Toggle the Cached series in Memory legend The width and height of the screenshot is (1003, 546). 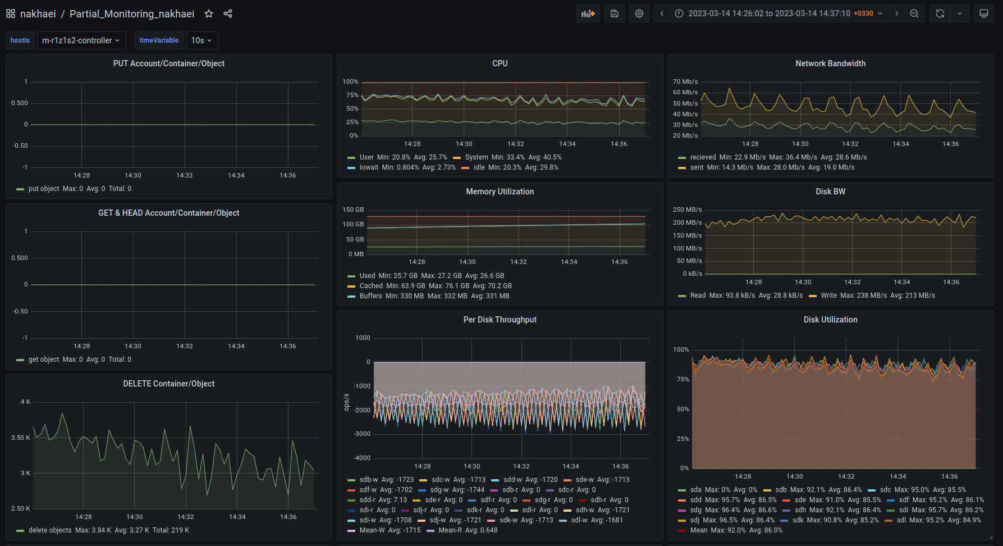(x=371, y=286)
